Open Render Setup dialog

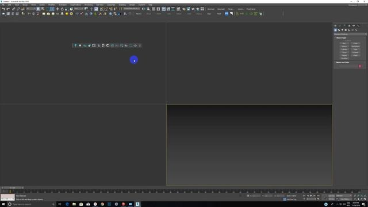tap(184, 9)
